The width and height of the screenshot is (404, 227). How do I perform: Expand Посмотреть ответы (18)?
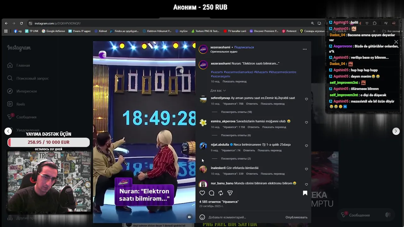point(236,112)
